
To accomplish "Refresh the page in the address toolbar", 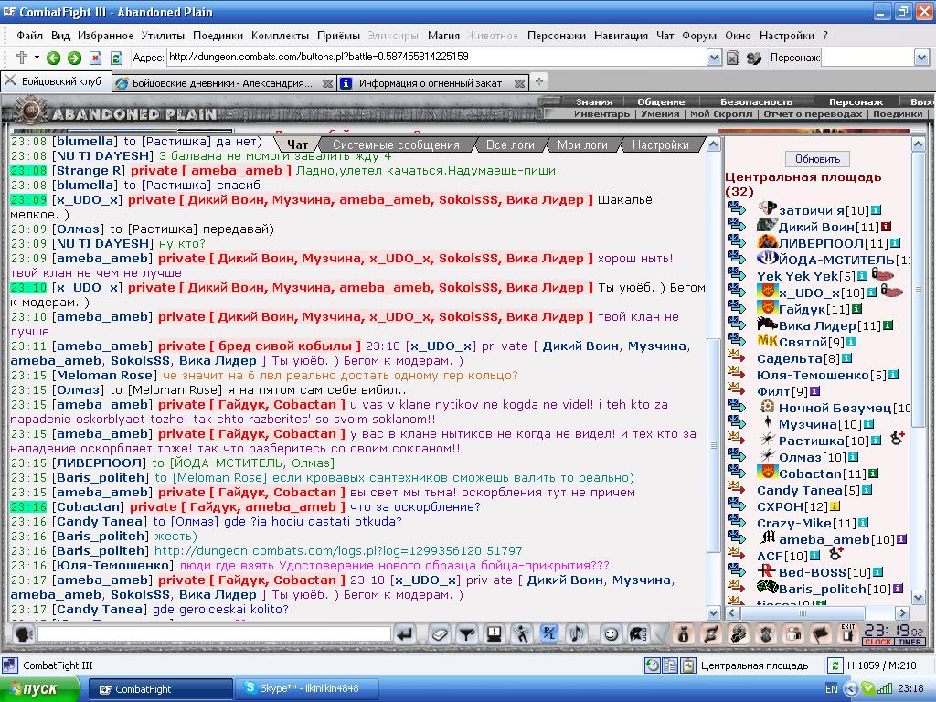I will click(116, 58).
